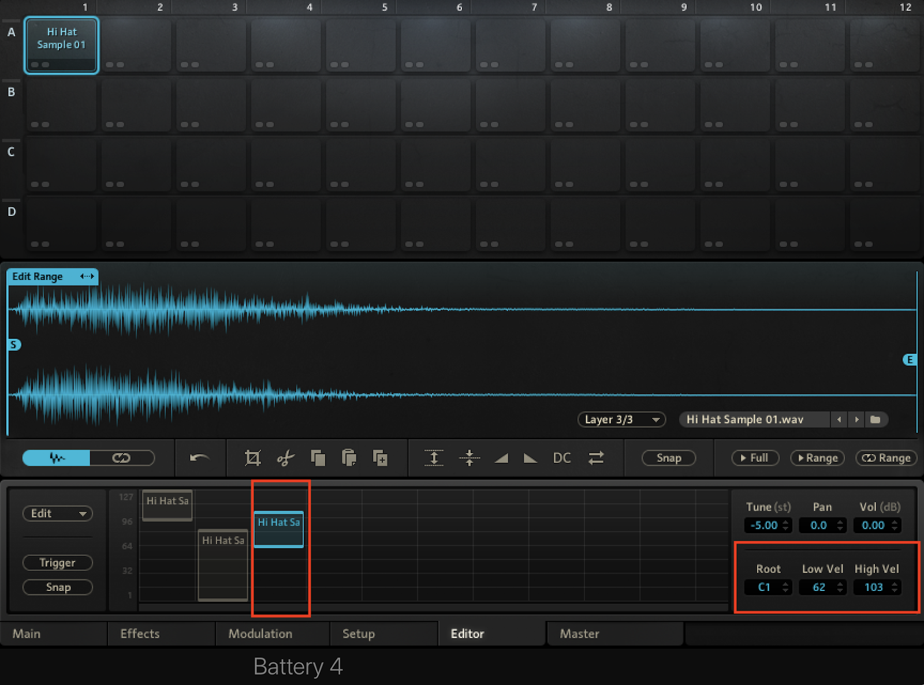Image resolution: width=924 pixels, height=685 pixels.
Task: Crop the sample to selection
Action: click(252, 458)
